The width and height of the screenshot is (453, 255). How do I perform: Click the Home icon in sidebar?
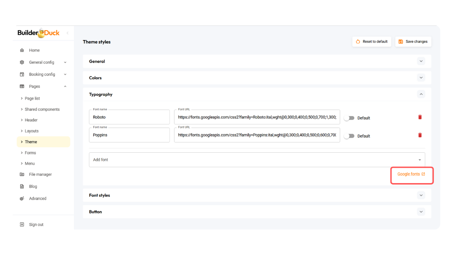click(x=22, y=50)
